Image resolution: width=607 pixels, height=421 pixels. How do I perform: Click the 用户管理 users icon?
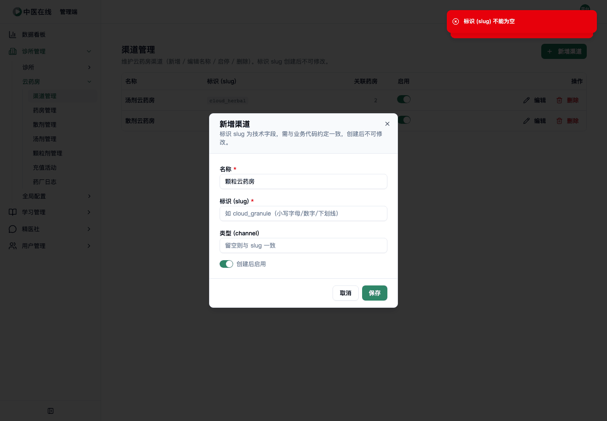pyautogui.click(x=13, y=246)
